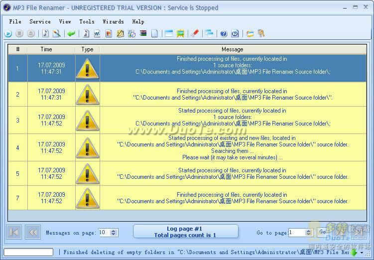The image size is (374, 260).
Task: Click the blank white page icon
Action: coord(154,34)
